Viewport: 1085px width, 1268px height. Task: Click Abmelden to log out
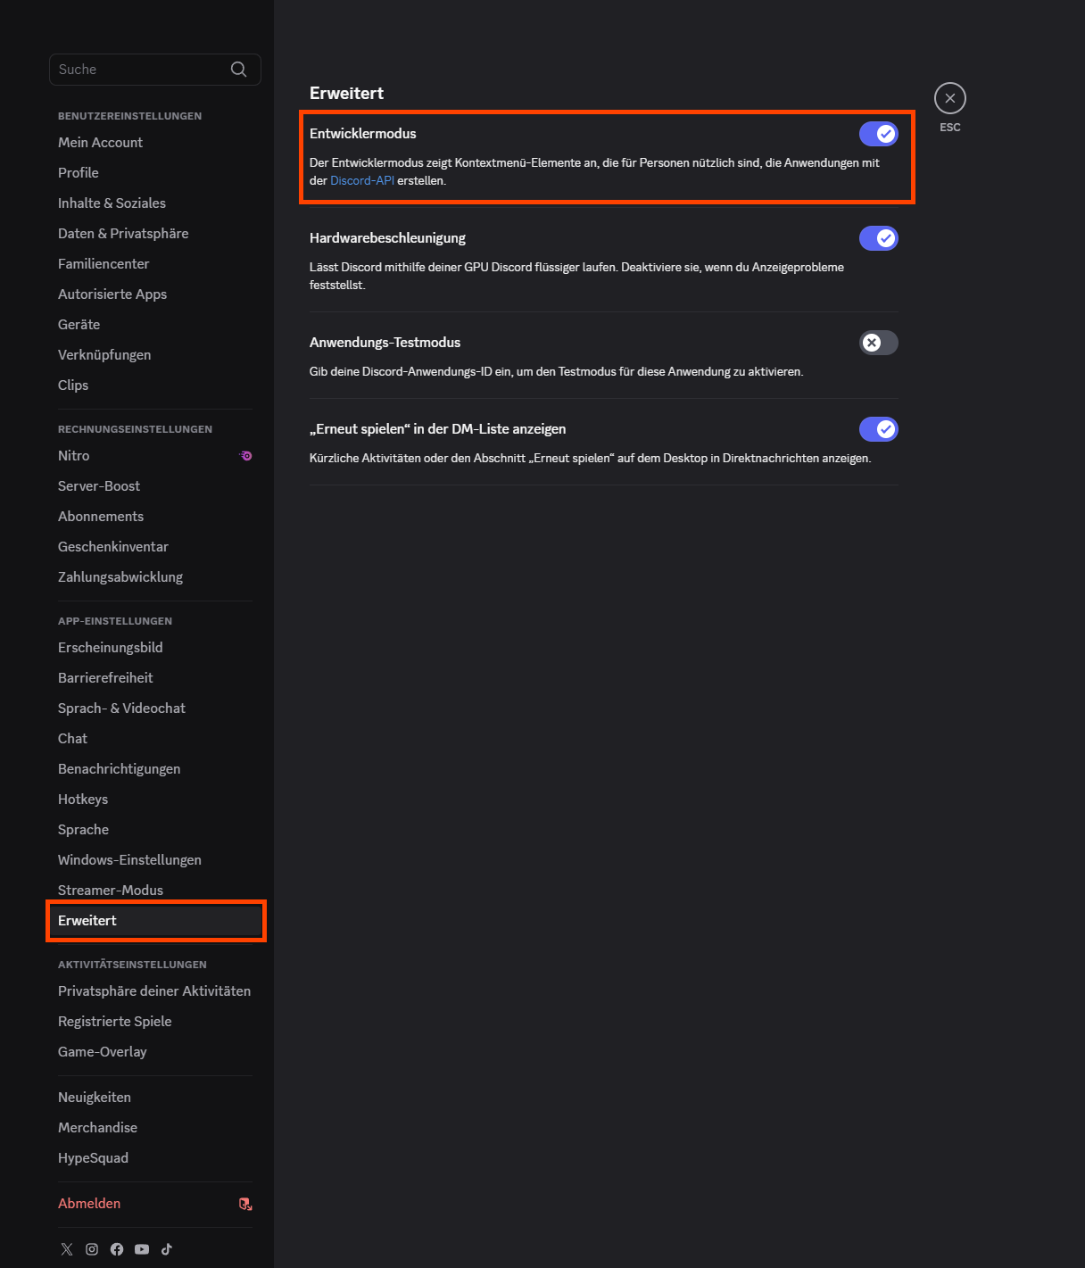pyautogui.click(x=155, y=1204)
